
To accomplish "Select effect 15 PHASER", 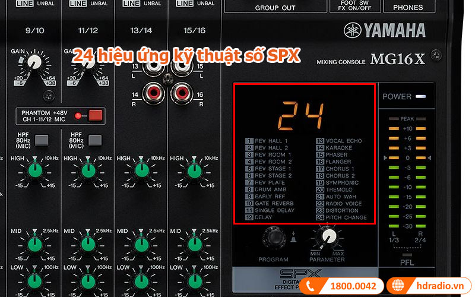I will point(332,155).
